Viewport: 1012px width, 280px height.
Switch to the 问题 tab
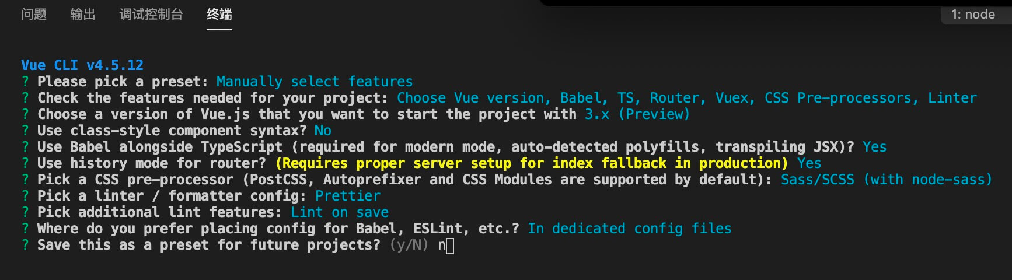coord(34,15)
